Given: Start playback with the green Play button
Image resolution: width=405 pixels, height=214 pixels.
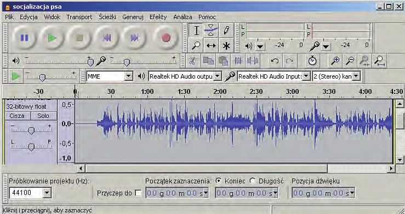Looking at the screenshot, I should 52,38.
